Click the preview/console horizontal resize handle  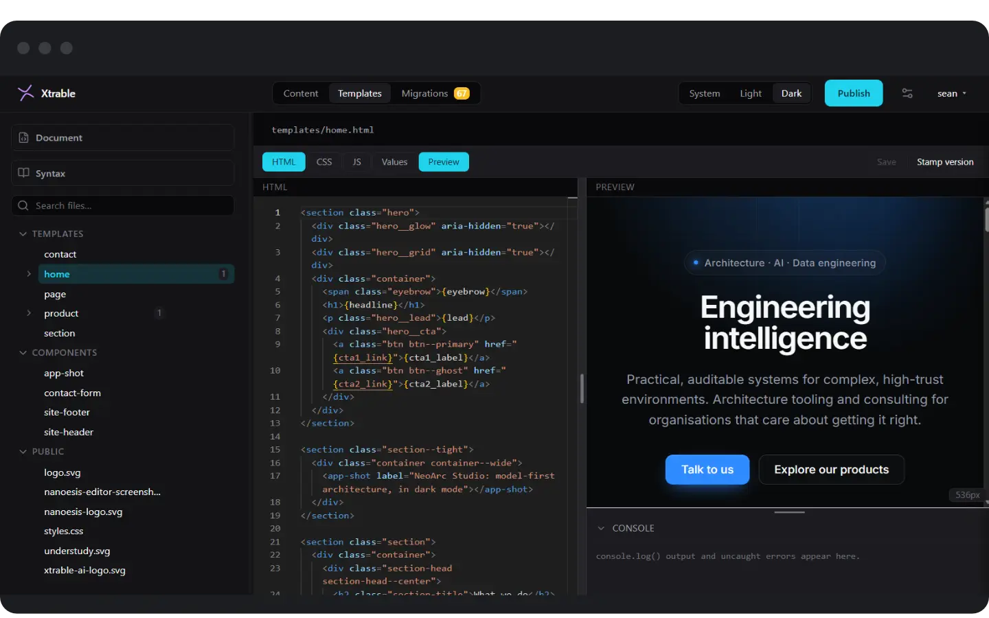pos(789,512)
